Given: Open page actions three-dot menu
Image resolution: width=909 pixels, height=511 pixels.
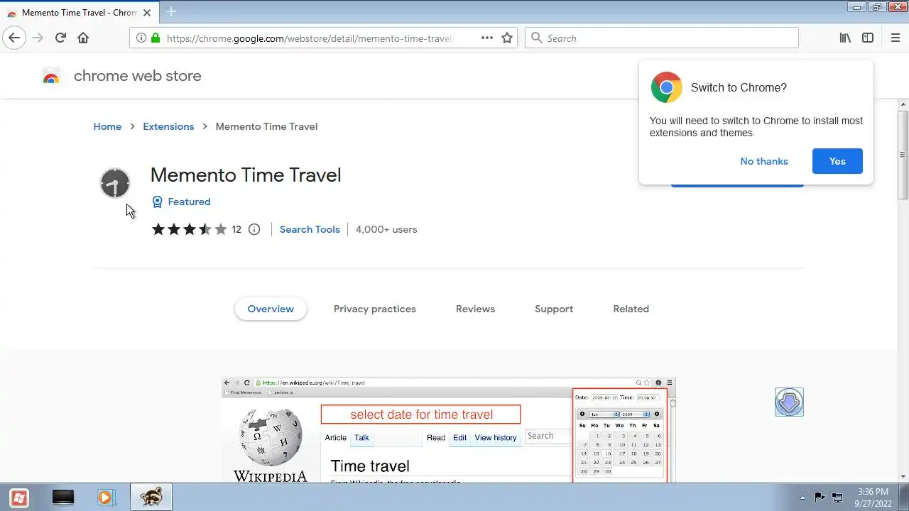Looking at the screenshot, I should 487,38.
